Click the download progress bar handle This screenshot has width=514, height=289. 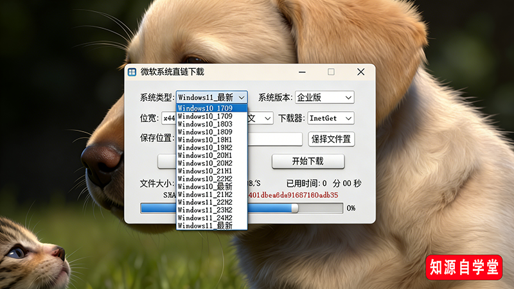point(295,208)
